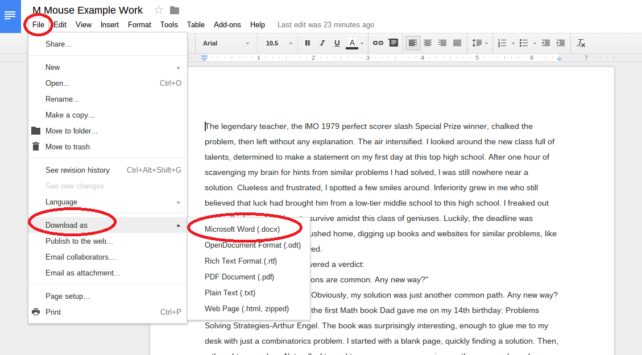The height and width of the screenshot is (355, 642).
Task: Click the Docs home icon
Action: (x=10, y=16)
